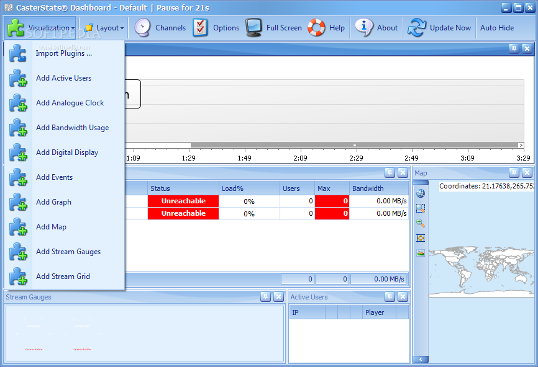Click the totals row 0.00 MB/s cell
Screen dimensions: 538x367
378,279
